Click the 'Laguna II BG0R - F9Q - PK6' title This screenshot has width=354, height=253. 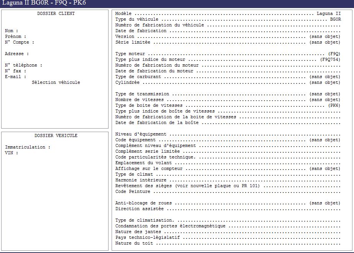tap(44, 3)
